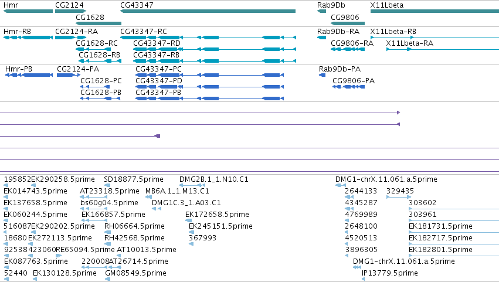Click the MB6A.1_1.M13.C1 feature
Viewport: 499px width, 282px height.
click(x=148, y=197)
